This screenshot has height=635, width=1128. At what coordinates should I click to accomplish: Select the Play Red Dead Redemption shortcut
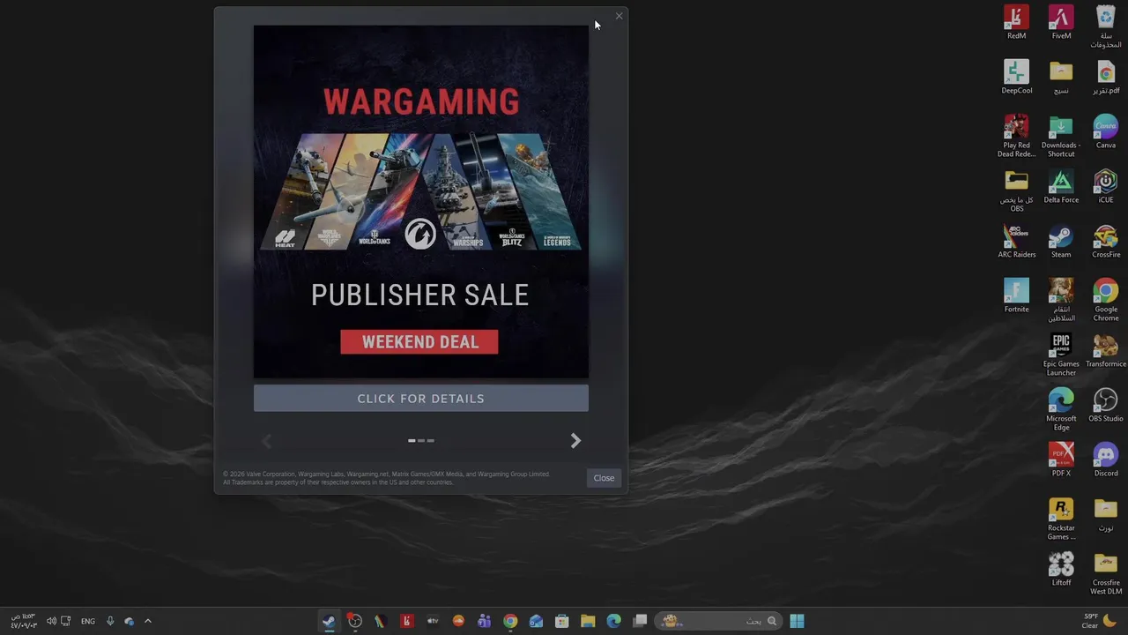[1016, 137]
